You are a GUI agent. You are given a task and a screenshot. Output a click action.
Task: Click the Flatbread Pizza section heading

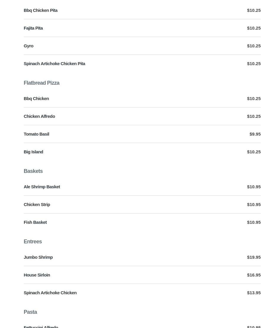pos(41,83)
